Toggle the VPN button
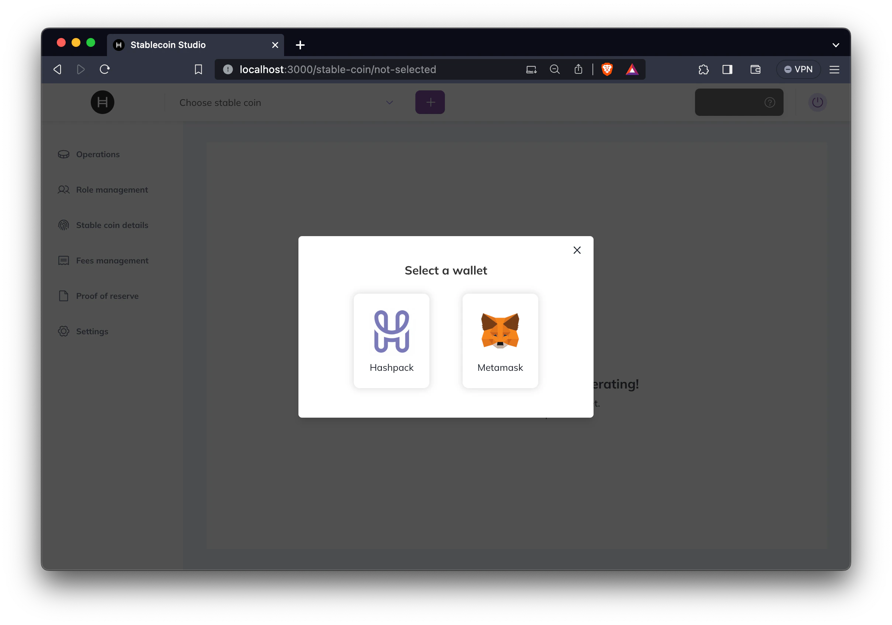 pyautogui.click(x=798, y=69)
